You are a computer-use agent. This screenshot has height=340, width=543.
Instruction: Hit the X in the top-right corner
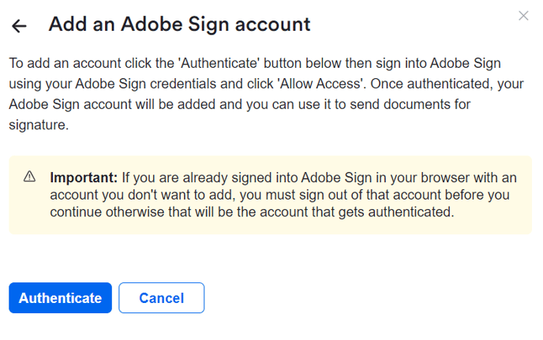[523, 16]
